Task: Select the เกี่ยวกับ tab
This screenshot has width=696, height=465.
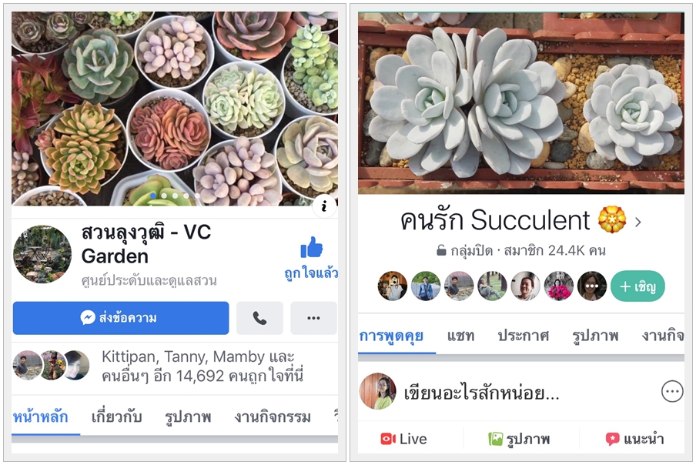Action: (116, 416)
